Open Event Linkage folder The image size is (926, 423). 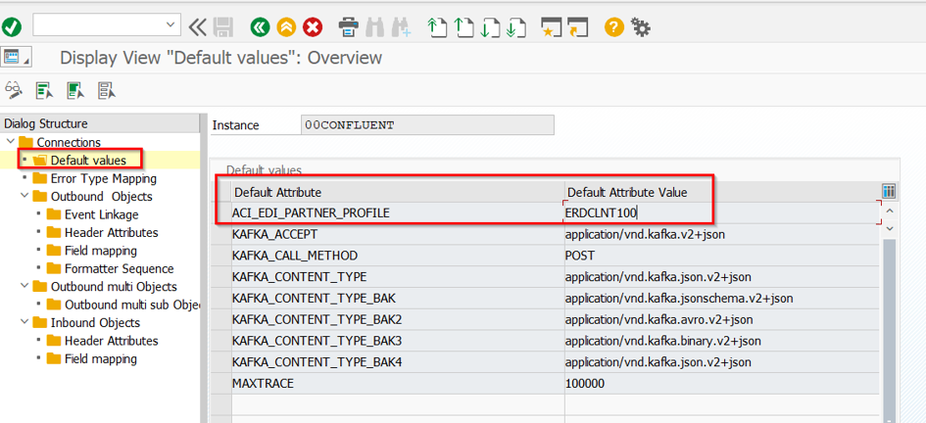[102, 214]
